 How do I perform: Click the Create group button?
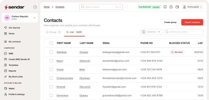coord(170,22)
